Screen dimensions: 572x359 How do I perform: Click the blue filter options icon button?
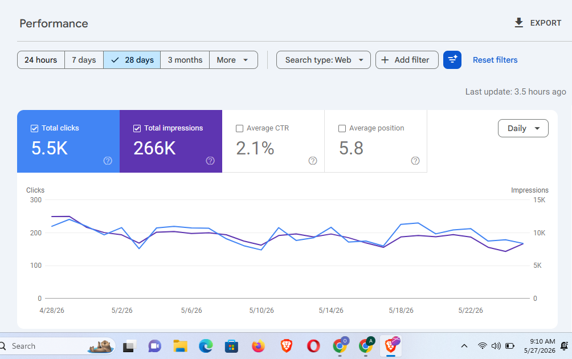pyautogui.click(x=452, y=60)
